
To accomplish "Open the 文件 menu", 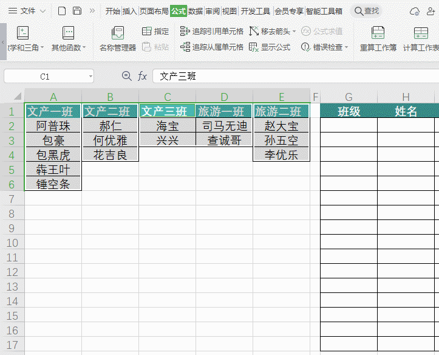I will tap(27, 11).
